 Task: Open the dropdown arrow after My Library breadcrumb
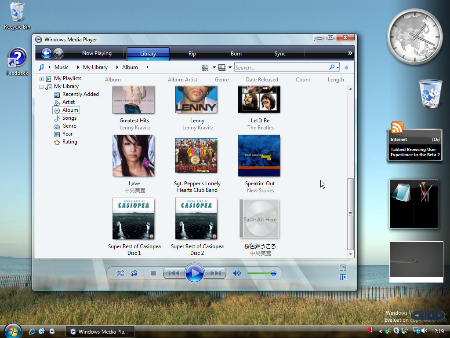tap(117, 67)
